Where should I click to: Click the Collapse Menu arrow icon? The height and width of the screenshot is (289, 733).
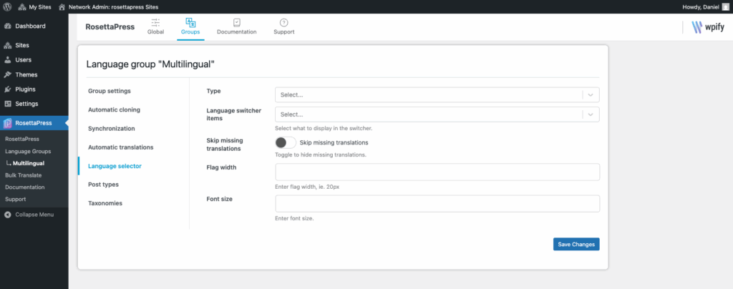point(7,215)
